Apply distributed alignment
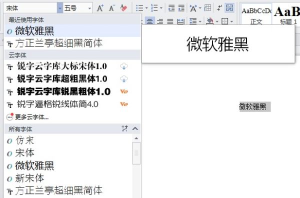 (180, 21)
